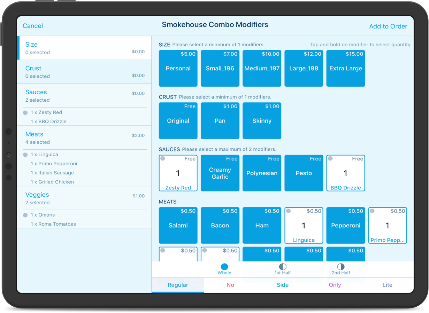This screenshot has width=429, height=313.
Task: Select the Extra Large size tile
Action: click(346, 68)
